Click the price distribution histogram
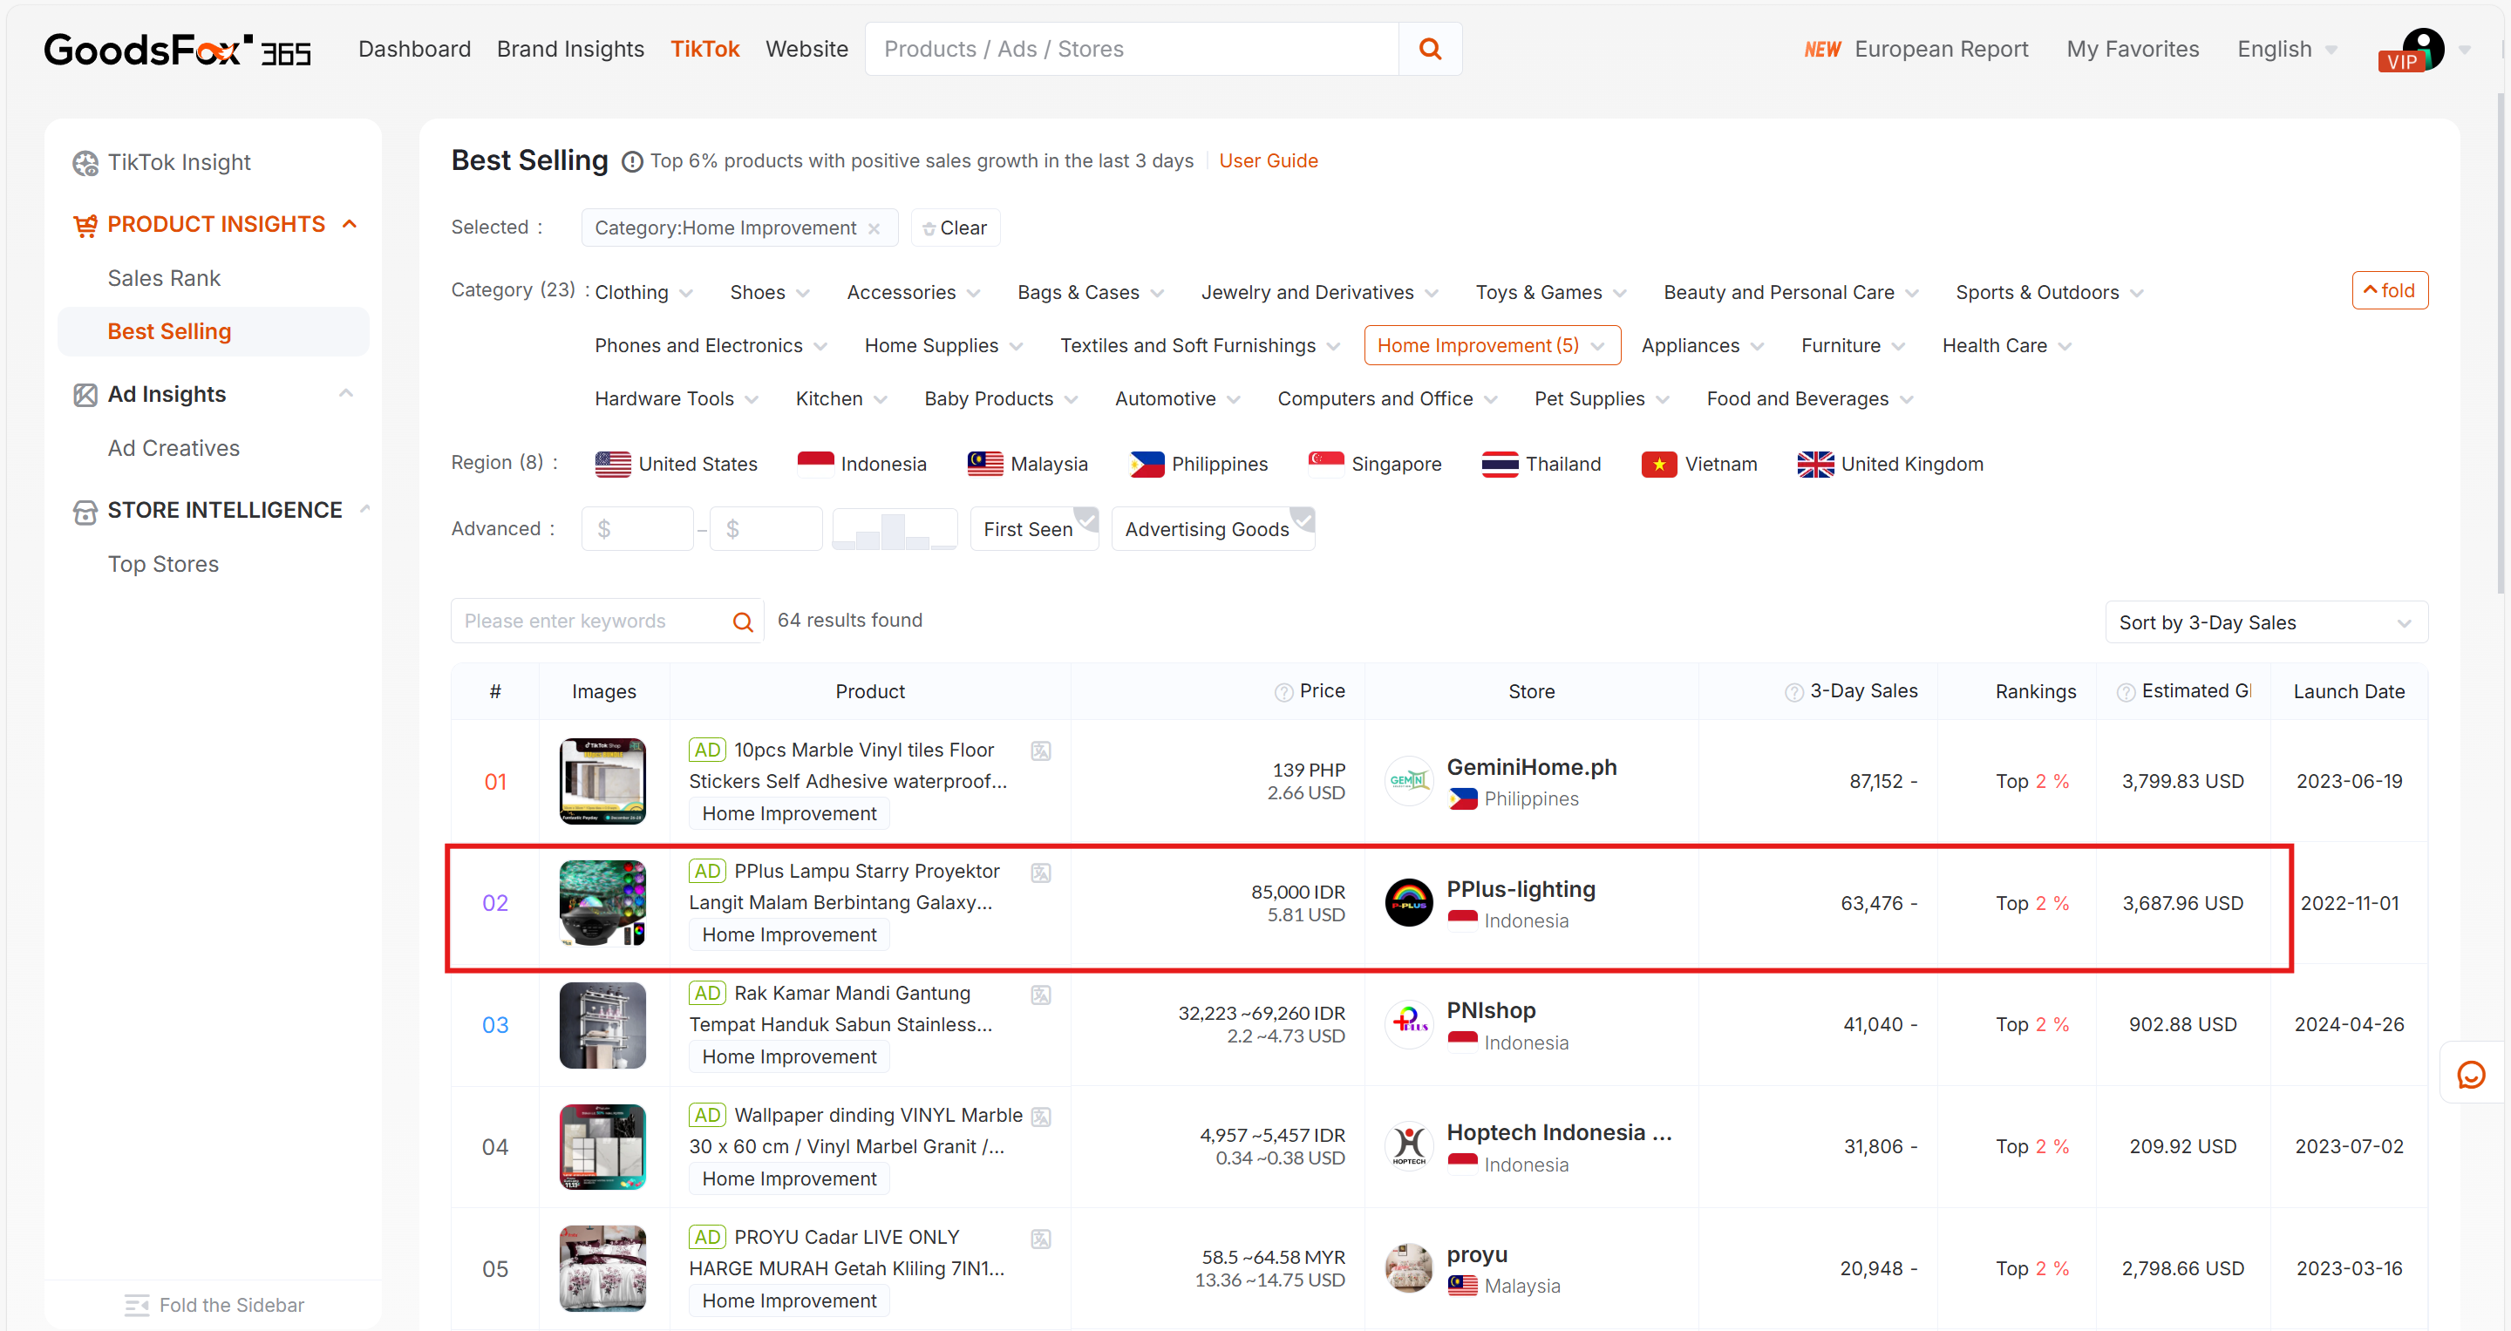Viewport: 2511px width, 1331px height. (894, 529)
